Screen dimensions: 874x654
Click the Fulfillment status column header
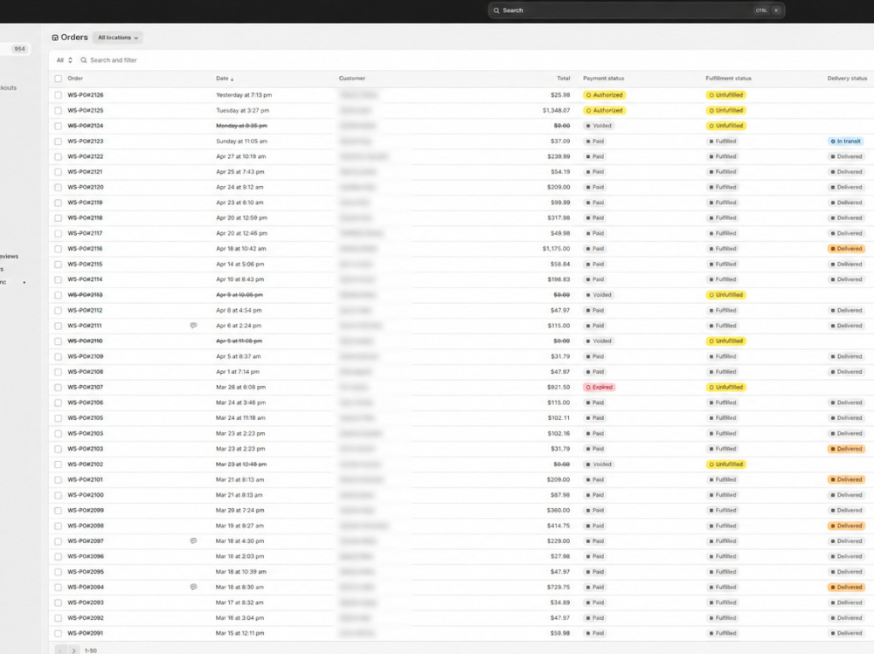[x=729, y=79]
